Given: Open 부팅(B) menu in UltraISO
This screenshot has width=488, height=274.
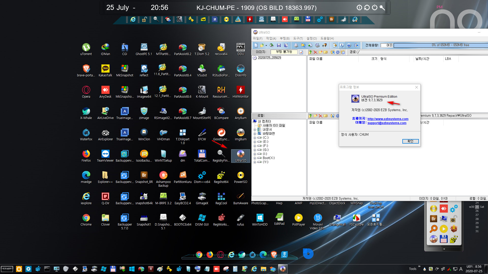Looking at the screenshot, I should click(x=285, y=39).
